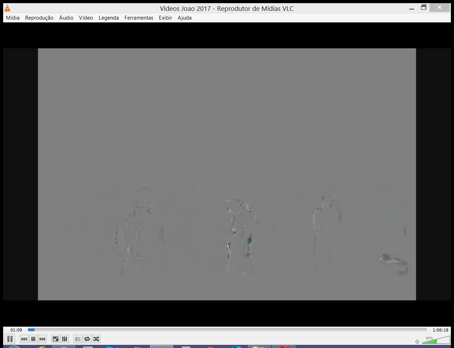454x348 pixels.
Task: Toggle loop repeat mode icon
Action: click(87, 339)
